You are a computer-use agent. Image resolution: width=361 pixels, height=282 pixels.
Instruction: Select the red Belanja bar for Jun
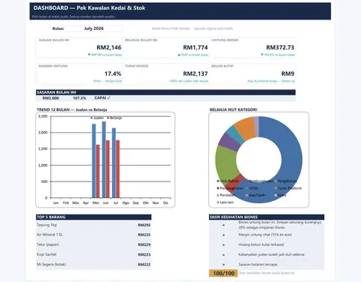click(x=108, y=169)
